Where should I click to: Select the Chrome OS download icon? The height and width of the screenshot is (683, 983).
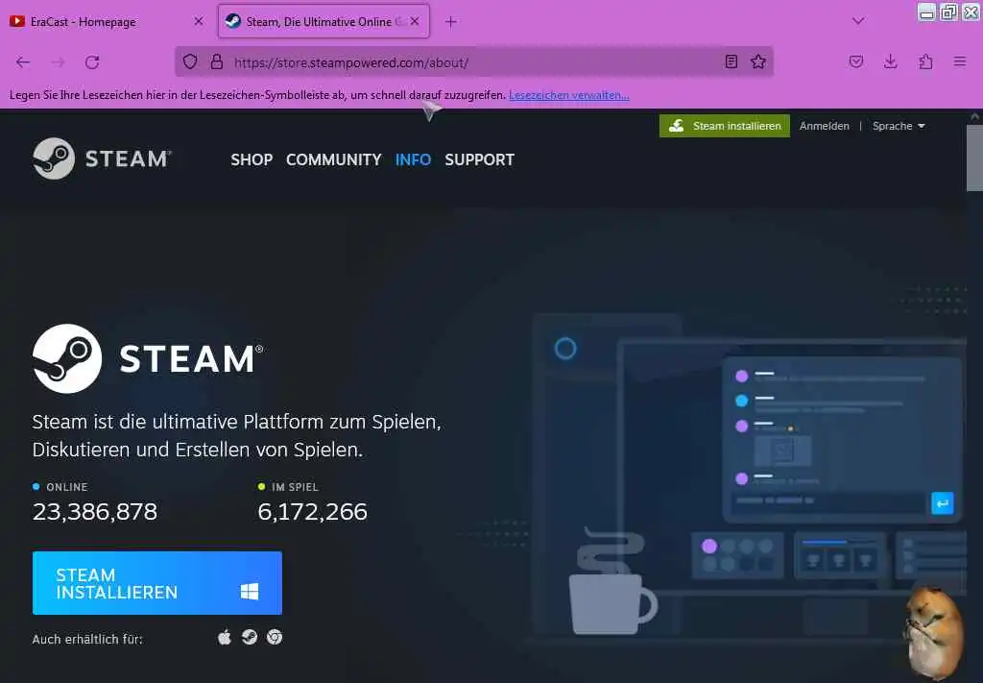point(275,637)
